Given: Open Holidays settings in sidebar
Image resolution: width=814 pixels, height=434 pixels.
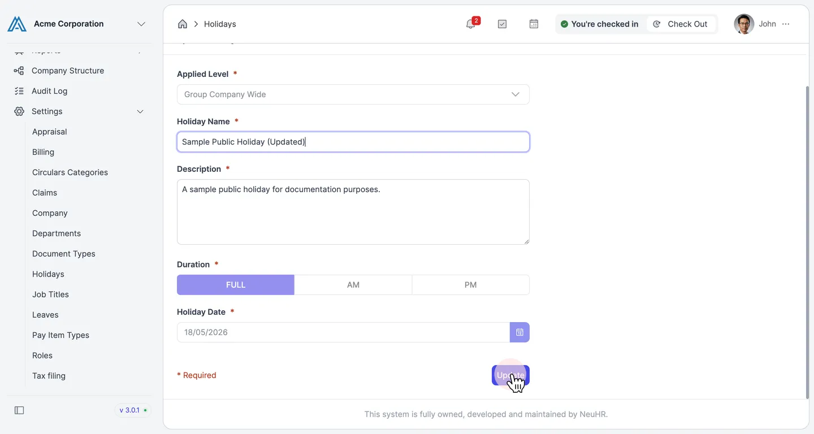Looking at the screenshot, I should (48, 274).
